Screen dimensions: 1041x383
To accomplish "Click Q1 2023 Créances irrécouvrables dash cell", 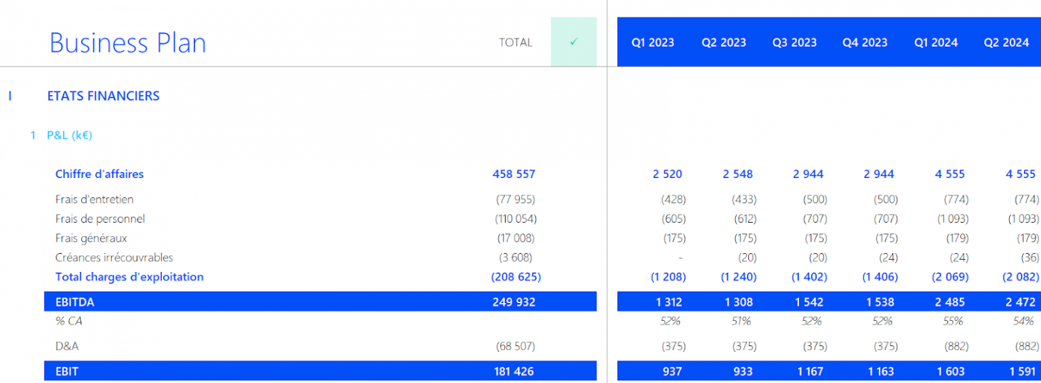I will point(680,258).
